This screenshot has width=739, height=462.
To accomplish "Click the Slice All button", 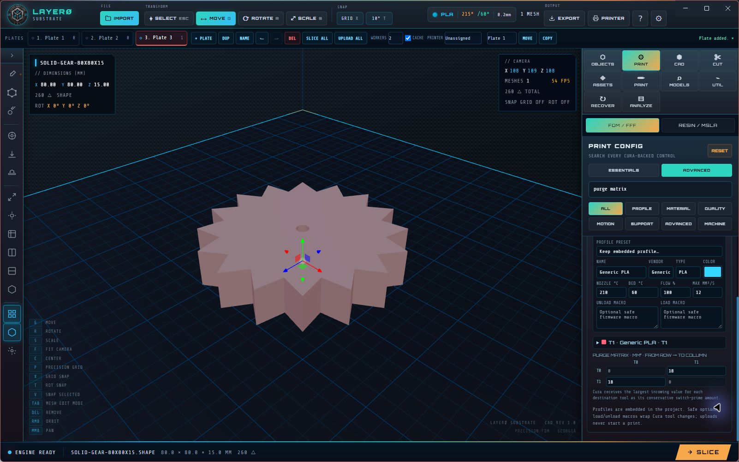I will point(317,38).
